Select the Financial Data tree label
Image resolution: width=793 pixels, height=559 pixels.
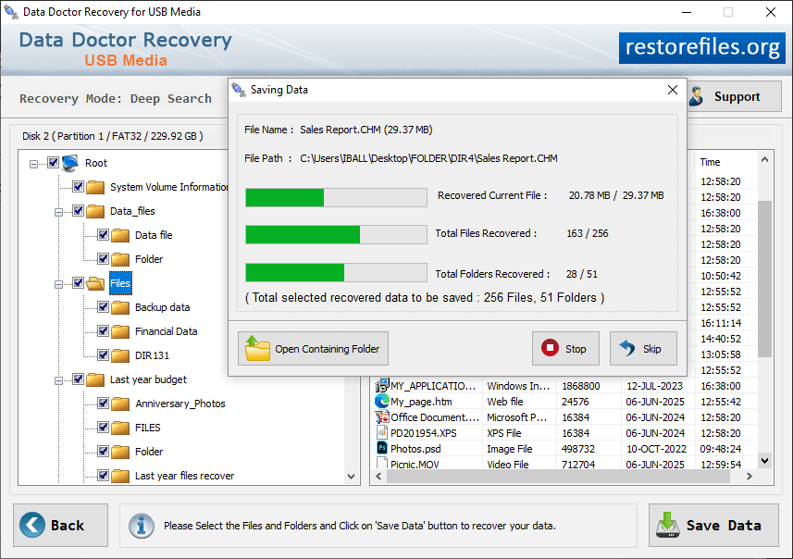click(x=166, y=331)
